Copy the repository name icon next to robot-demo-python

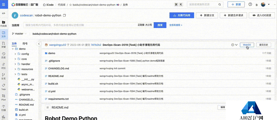(x=64, y=15)
